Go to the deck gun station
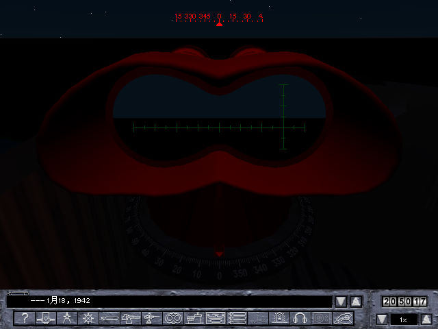The image size is (438, 329). pyautogui.click(x=131, y=318)
